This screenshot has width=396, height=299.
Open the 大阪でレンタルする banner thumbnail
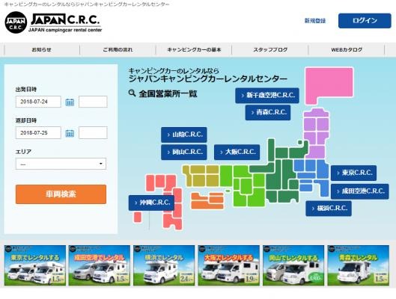229,265
